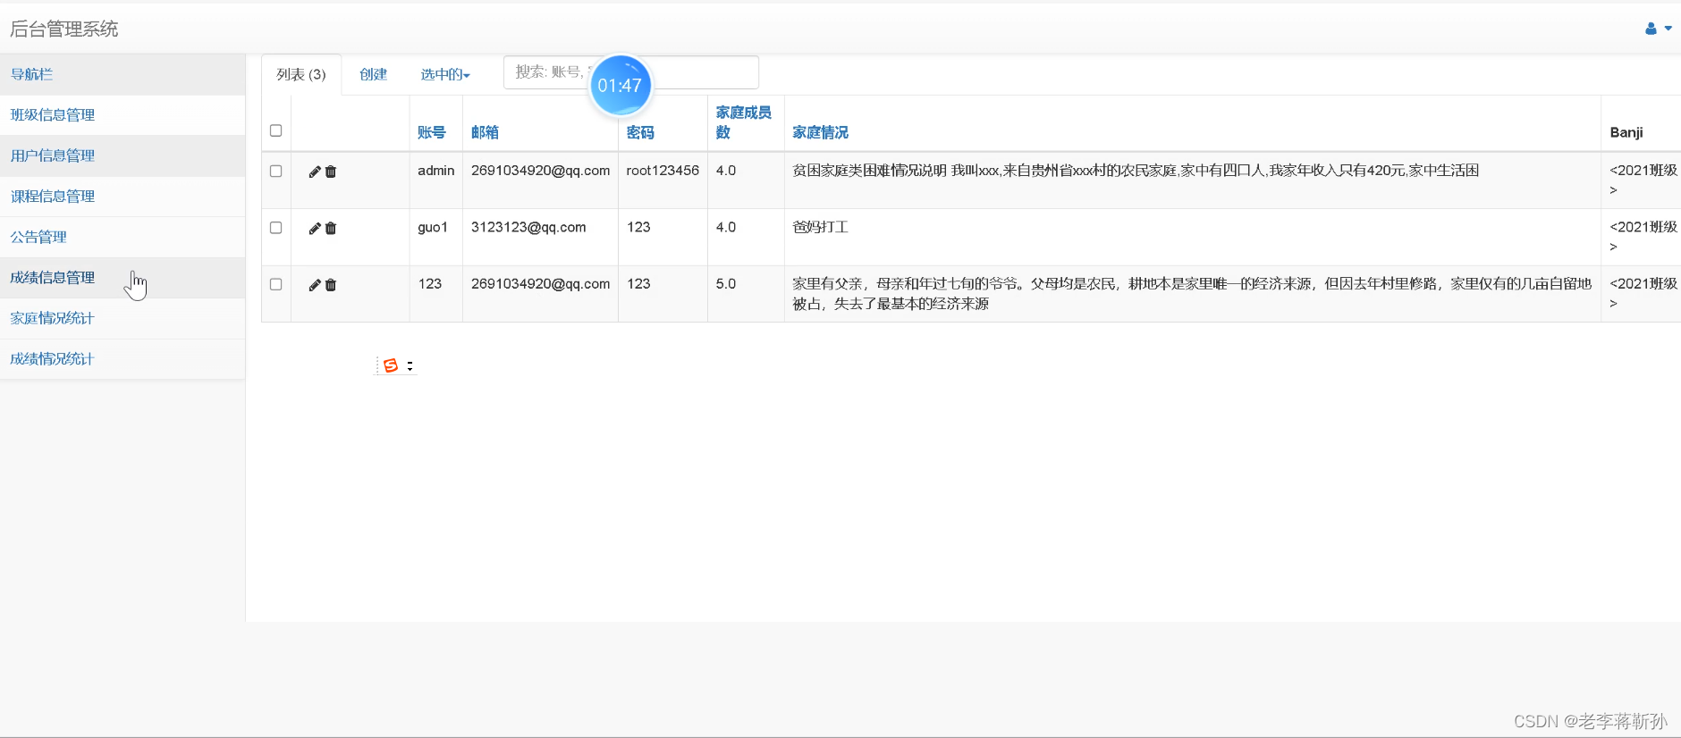Sort by 家庭情况 column header

click(820, 132)
